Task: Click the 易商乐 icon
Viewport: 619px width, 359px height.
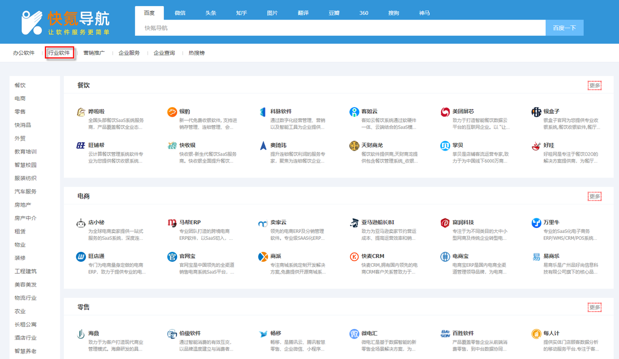Action: [536, 257]
